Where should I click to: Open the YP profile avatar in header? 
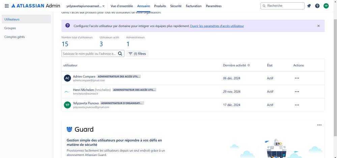tap(326, 6)
